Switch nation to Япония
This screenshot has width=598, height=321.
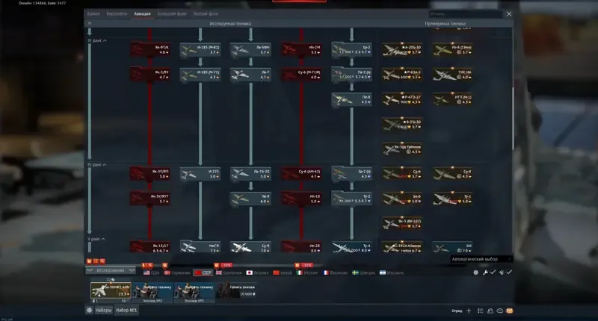(257, 272)
